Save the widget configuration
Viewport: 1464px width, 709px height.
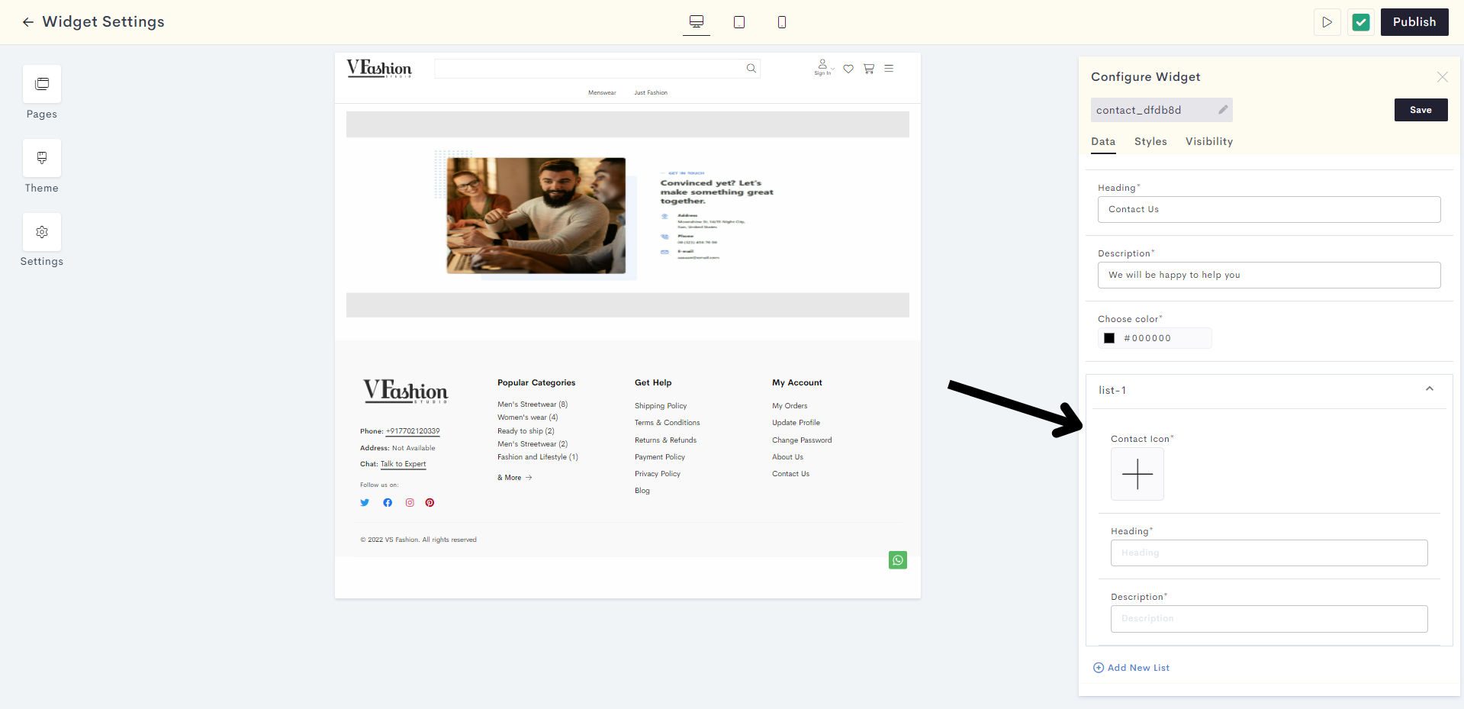[1421, 110]
